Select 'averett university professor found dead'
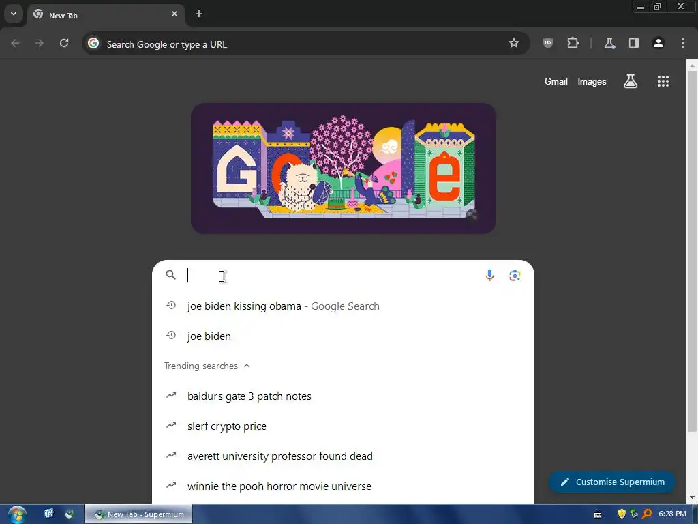The width and height of the screenshot is (698, 524). [343, 456]
